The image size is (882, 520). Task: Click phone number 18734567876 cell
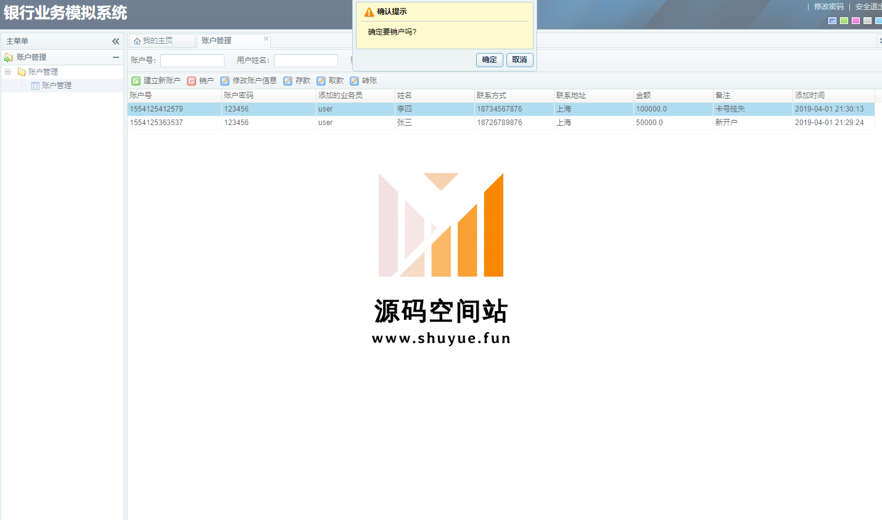(x=514, y=109)
